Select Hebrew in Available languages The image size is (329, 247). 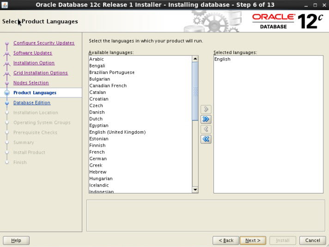(x=140, y=172)
